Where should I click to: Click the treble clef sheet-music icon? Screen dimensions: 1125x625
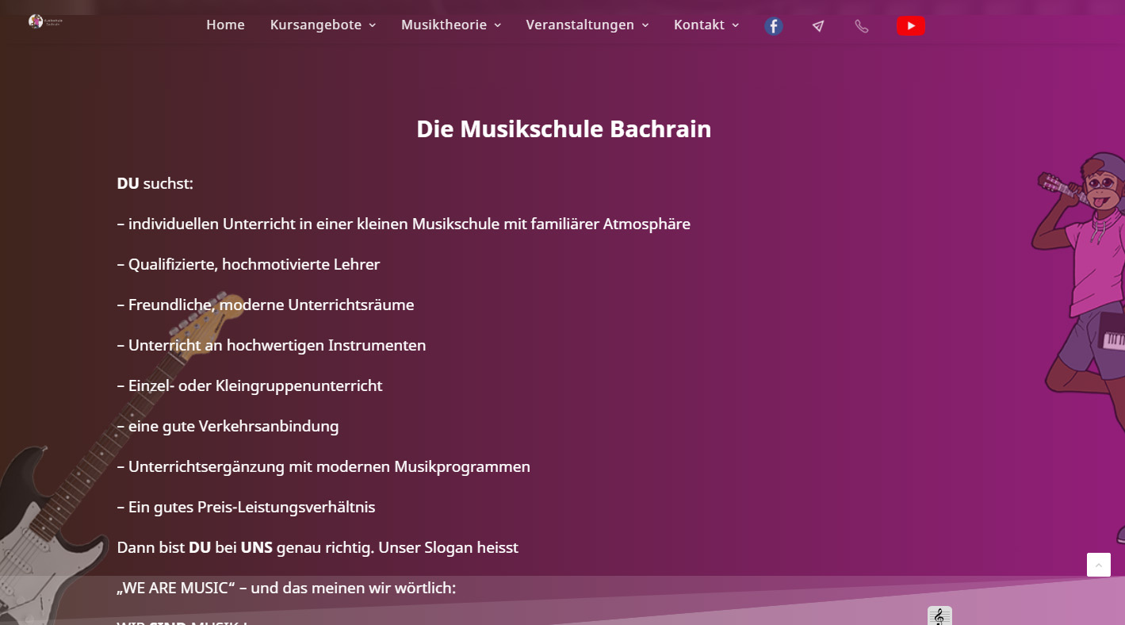pyautogui.click(x=939, y=615)
